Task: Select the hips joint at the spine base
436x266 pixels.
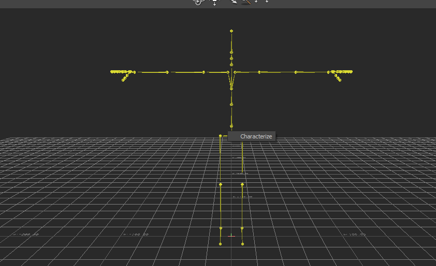Action: [x=231, y=126]
